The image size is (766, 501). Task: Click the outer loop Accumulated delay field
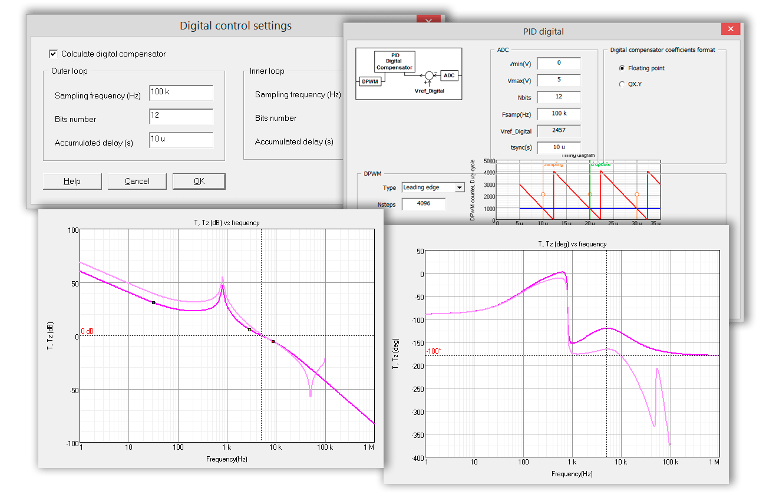pyautogui.click(x=181, y=140)
